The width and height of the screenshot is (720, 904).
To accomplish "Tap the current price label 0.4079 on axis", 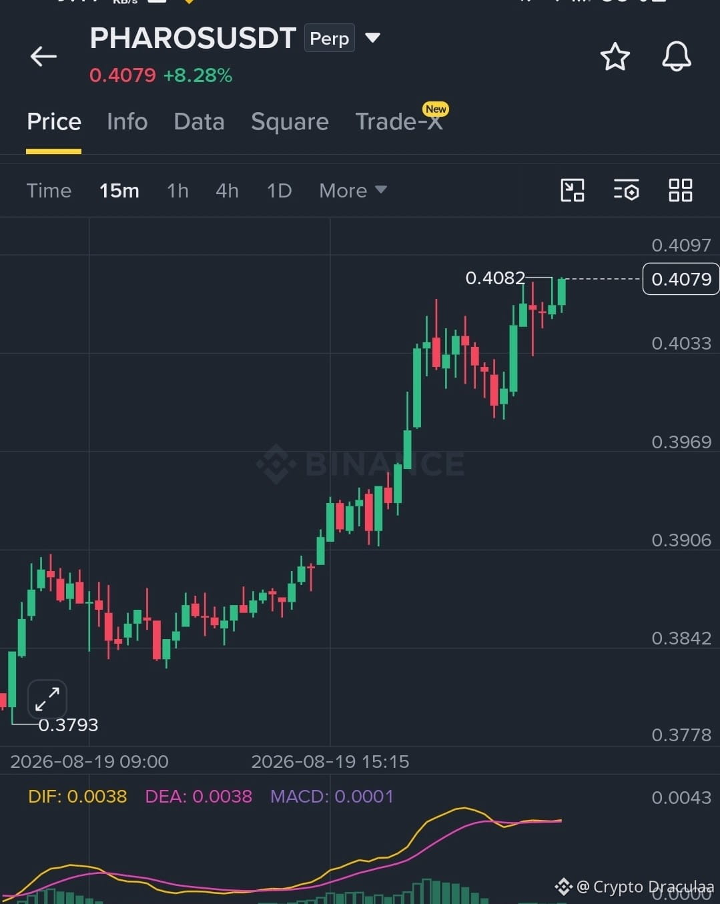I will [x=681, y=279].
